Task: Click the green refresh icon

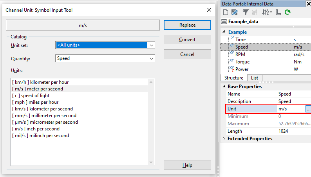Action: tap(287, 12)
